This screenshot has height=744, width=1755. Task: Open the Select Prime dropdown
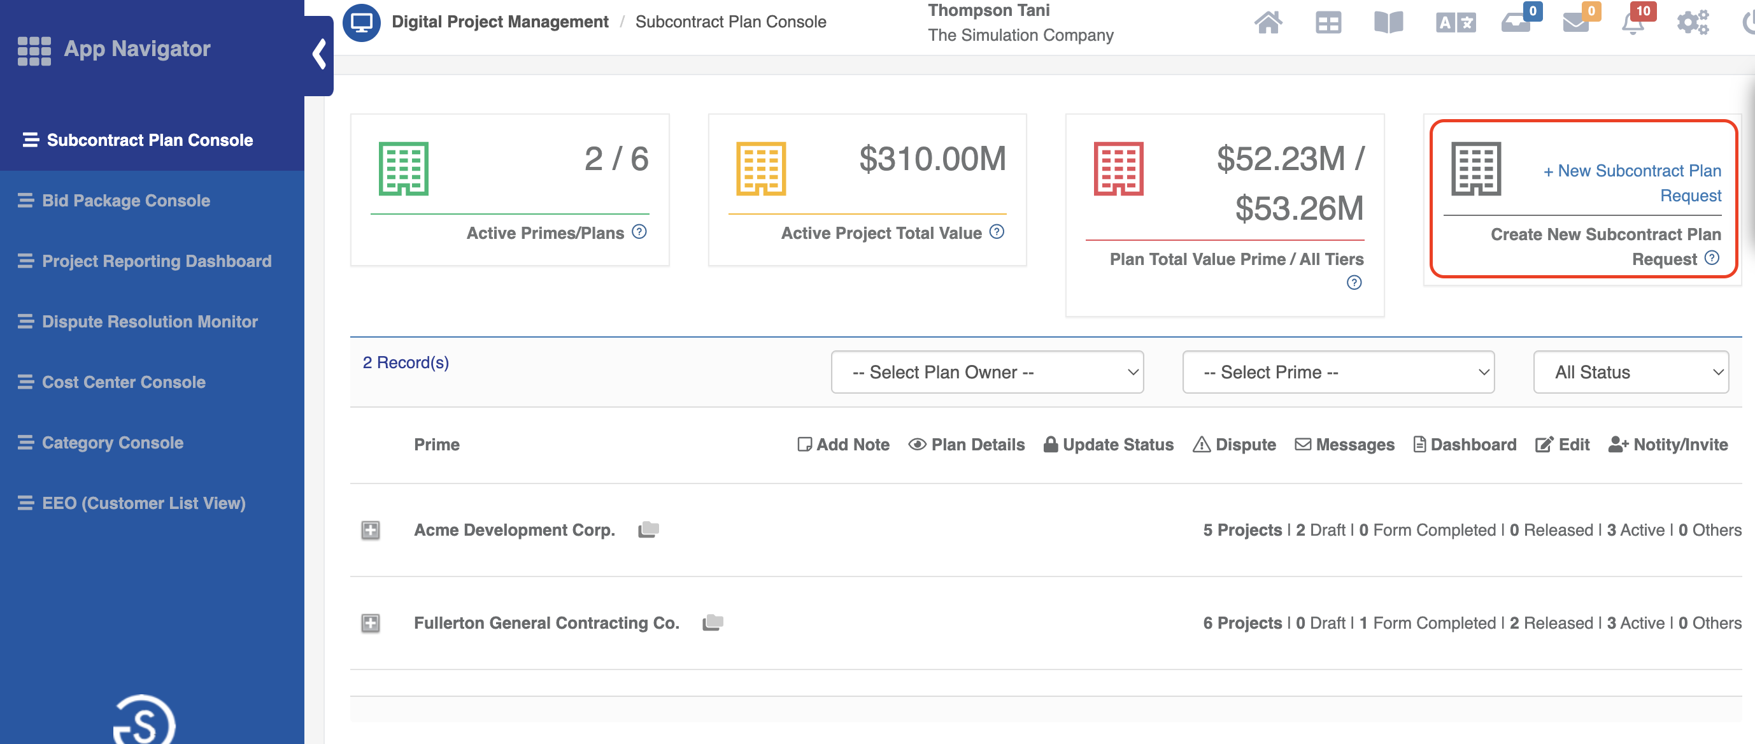(1337, 372)
